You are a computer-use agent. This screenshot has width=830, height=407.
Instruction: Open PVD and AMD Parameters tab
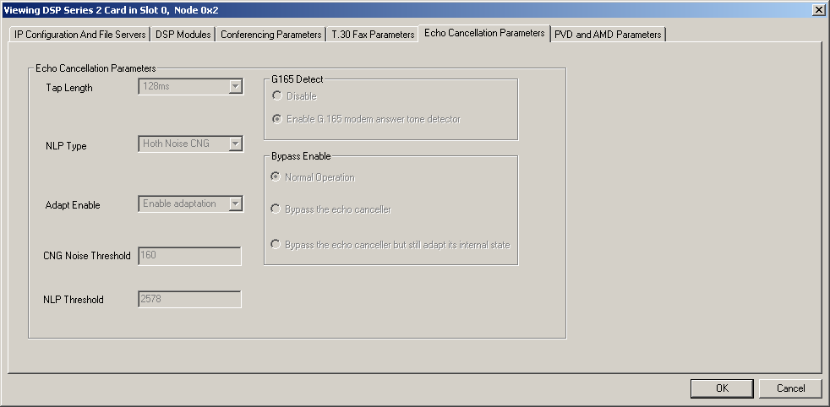click(x=608, y=35)
